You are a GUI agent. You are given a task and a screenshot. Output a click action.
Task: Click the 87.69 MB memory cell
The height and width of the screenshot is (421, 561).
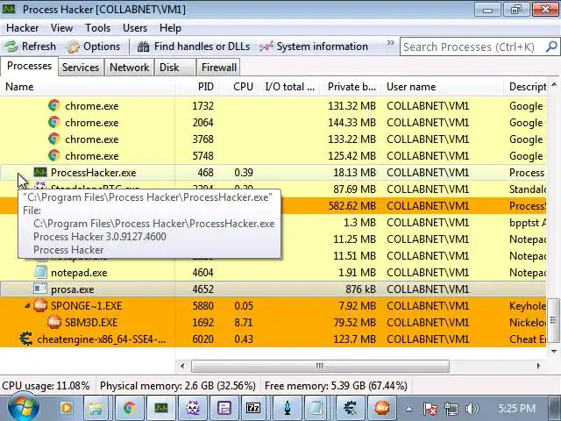click(x=354, y=189)
